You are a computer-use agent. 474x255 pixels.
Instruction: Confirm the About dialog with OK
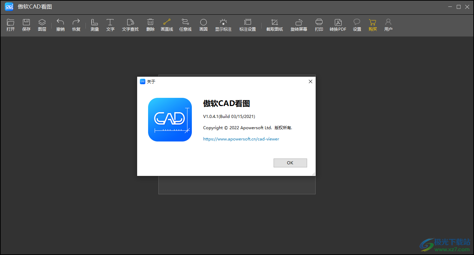point(290,163)
